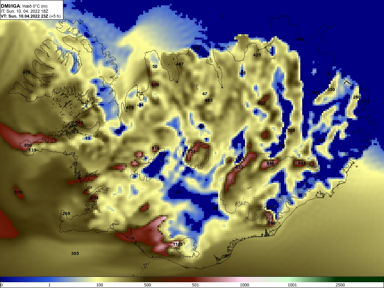Click the map value '519' over the sea
This screenshot has height=288, width=384.
pyautogui.click(x=18, y=192)
